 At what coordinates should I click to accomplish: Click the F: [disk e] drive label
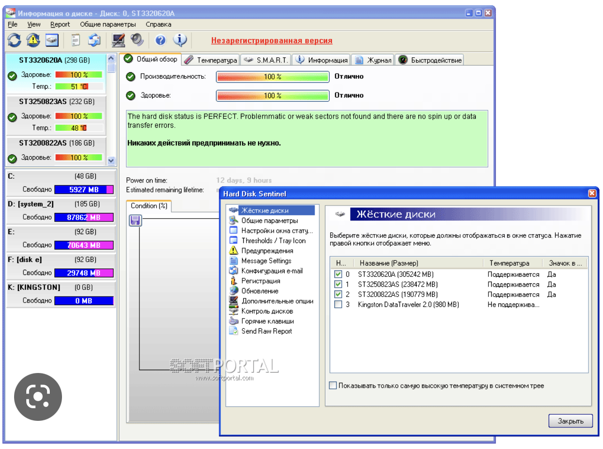click(25, 259)
